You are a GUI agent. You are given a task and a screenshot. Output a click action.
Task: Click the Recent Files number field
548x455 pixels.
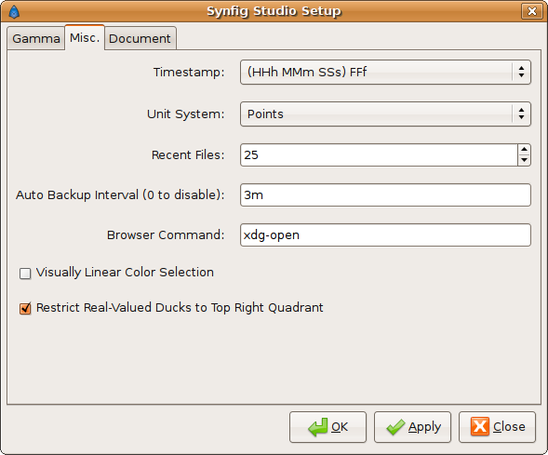point(379,154)
